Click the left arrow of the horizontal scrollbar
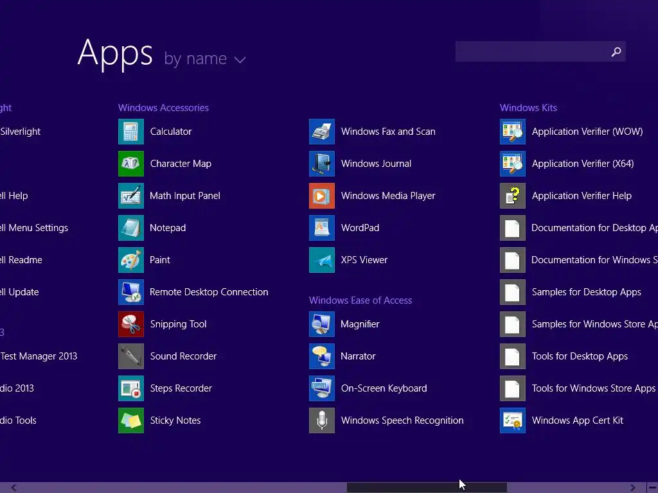 coord(13,488)
